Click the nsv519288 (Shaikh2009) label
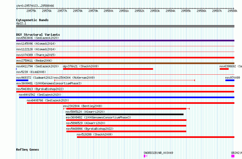This screenshot has width=242, height=159. tap(95, 134)
